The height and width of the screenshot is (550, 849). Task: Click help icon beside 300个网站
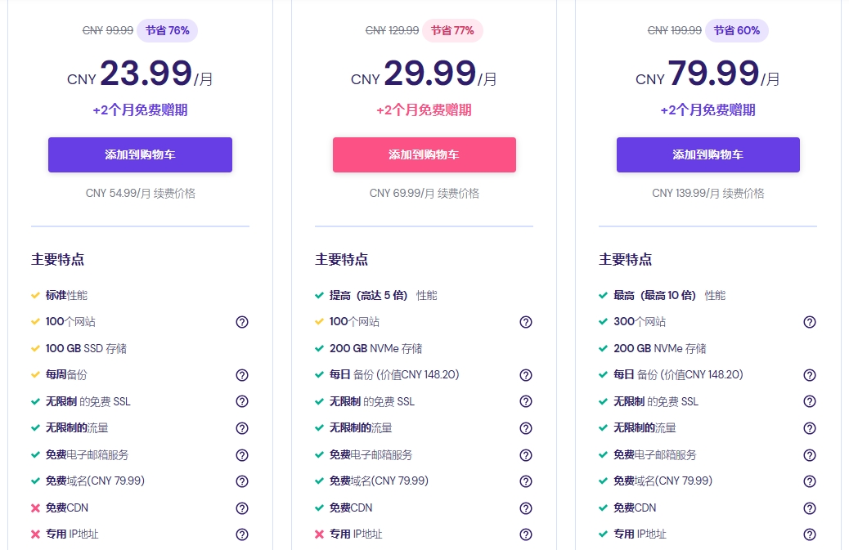[x=810, y=322]
